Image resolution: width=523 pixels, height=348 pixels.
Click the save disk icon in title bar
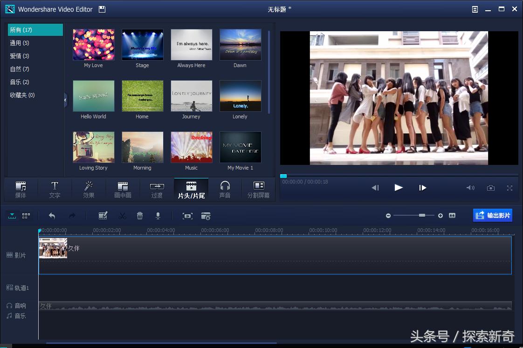(102, 9)
